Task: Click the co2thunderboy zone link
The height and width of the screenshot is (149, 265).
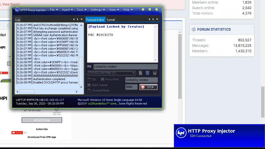Action: 102,103
